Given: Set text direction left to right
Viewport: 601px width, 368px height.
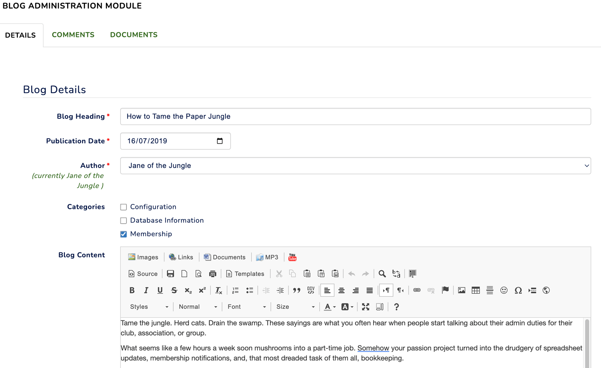Looking at the screenshot, I should (x=386, y=290).
